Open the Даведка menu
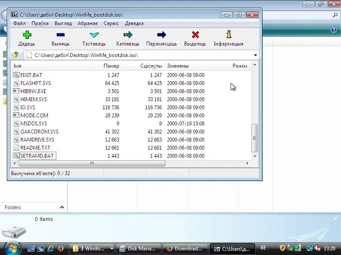341x255 pixels. coord(134,23)
